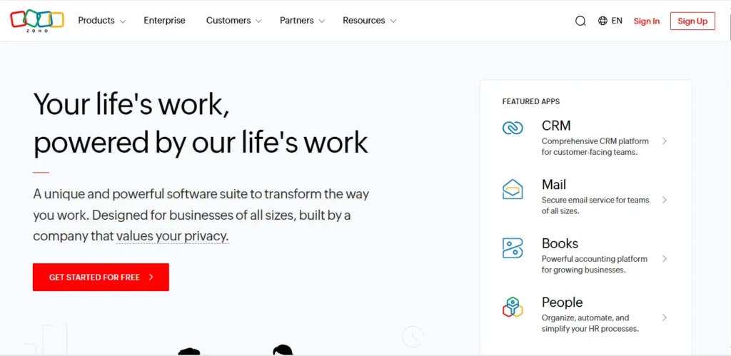Click 'Organize, automate, and simplify' description text

click(590, 323)
